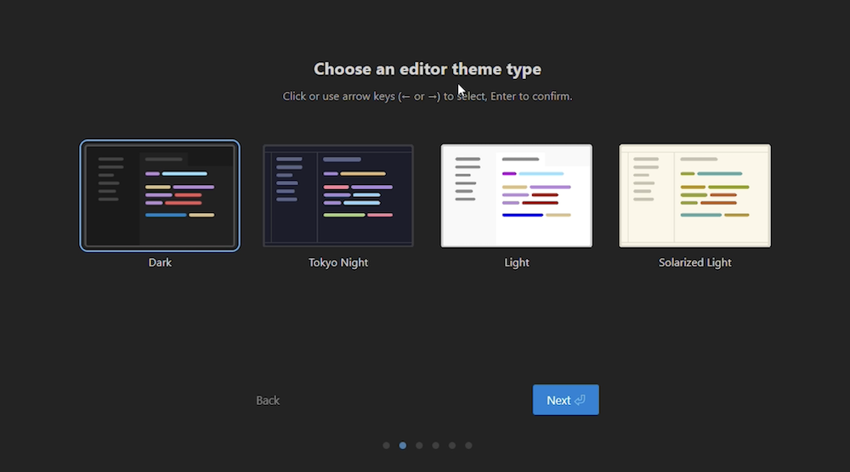Click the "Light" text label

pos(517,263)
